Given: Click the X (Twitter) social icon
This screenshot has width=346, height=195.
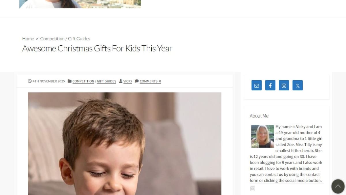Looking at the screenshot, I should click(298, 85).
